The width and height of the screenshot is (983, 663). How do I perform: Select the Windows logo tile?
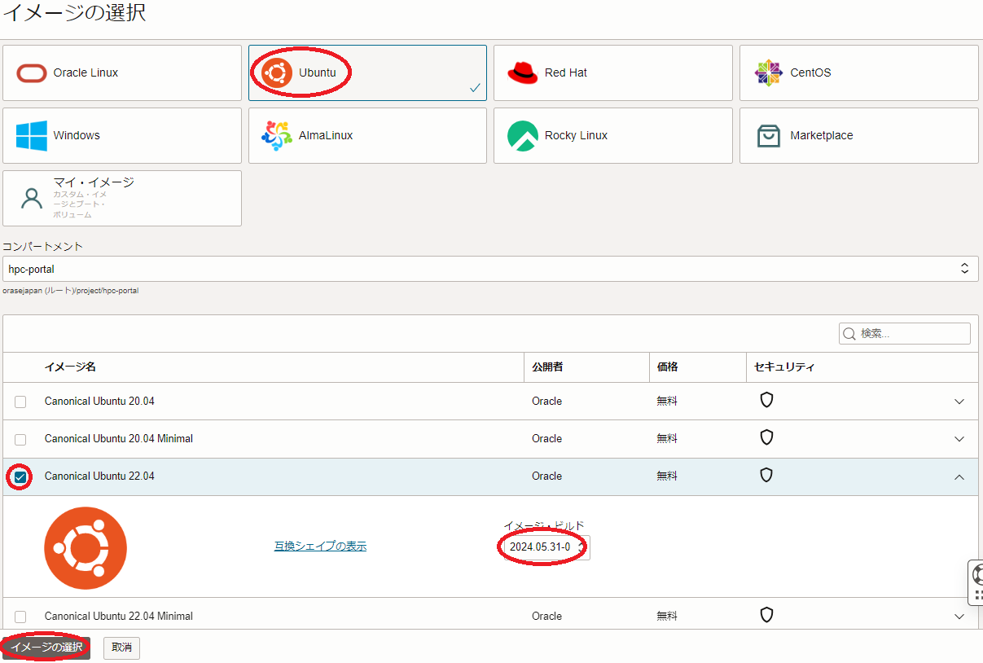[x=122, y=136]
